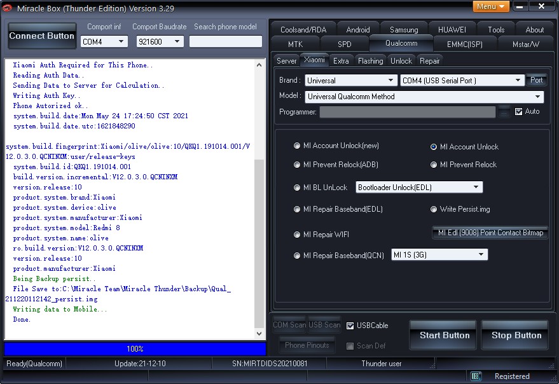The image size is (559, 384).
Task: Click the log scrollbar down arrow
Action: tap(259, 334)
